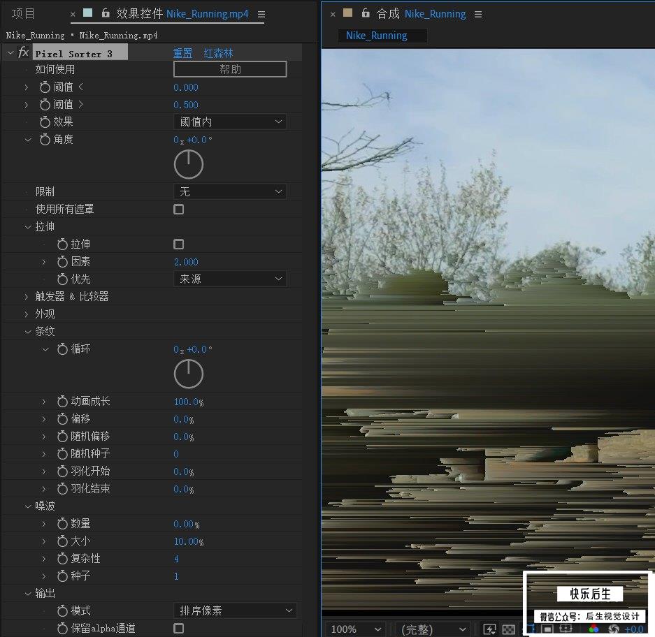Click the 阈值 > value 0.500
This screenshot has height=637, width=655.
coord(186,105)
